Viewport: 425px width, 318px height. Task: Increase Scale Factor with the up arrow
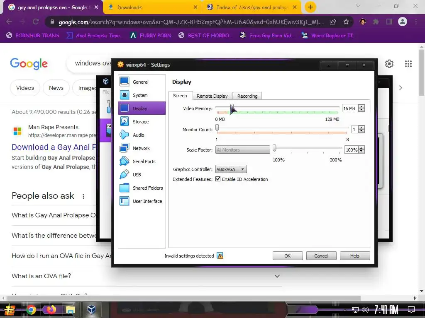(x=361, y=148)
